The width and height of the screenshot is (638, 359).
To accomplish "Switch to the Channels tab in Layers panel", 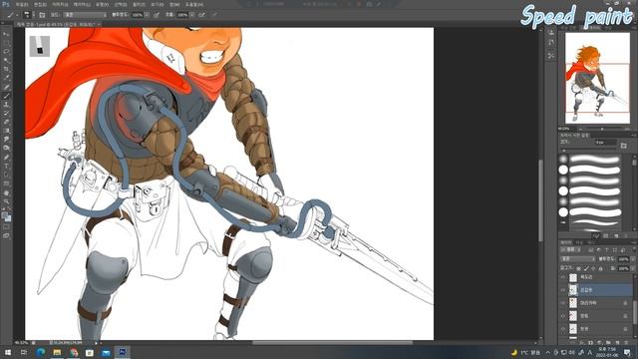I will point(579,242).
